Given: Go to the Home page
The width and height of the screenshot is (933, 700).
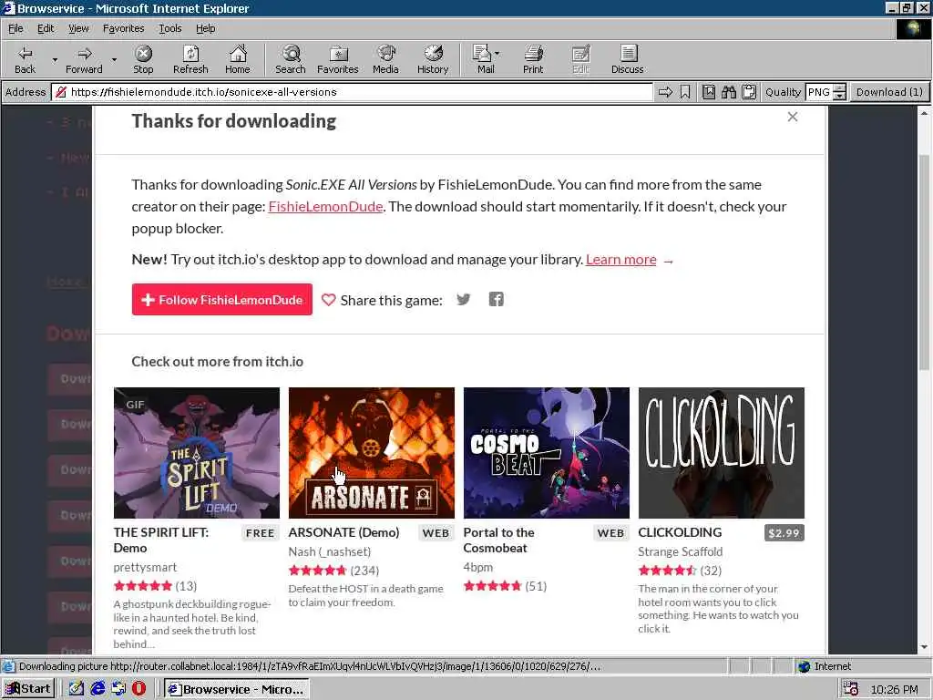Looking at the screenshot, I should 238,59.
